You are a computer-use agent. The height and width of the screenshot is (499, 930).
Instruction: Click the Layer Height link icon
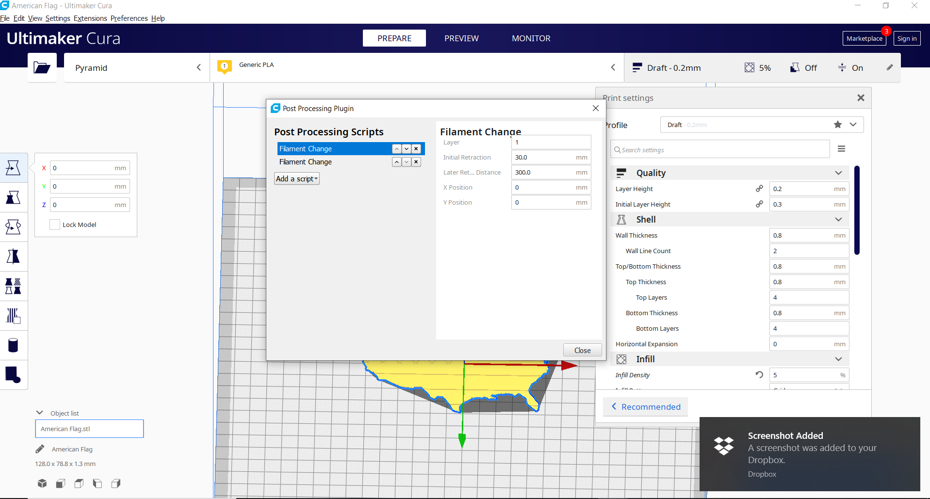(759, 189)
